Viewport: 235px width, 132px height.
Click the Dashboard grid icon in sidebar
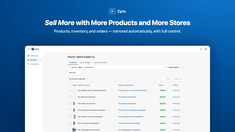[x=28, y=56]
